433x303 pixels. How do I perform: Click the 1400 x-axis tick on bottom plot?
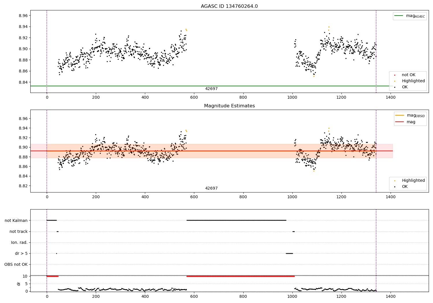tap(391, 296)
